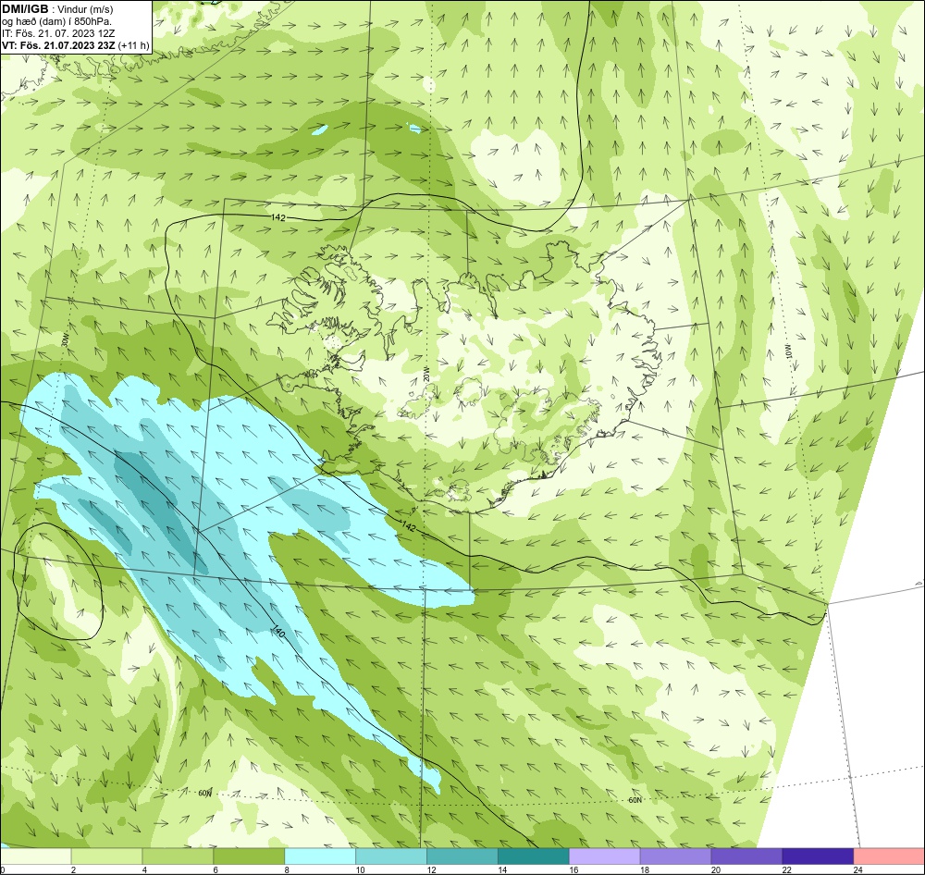This screenshot has width=925, height=875.
Task: Pick the 20–22 m/s violet legend swatch
Action: click(x=746, y=856)
